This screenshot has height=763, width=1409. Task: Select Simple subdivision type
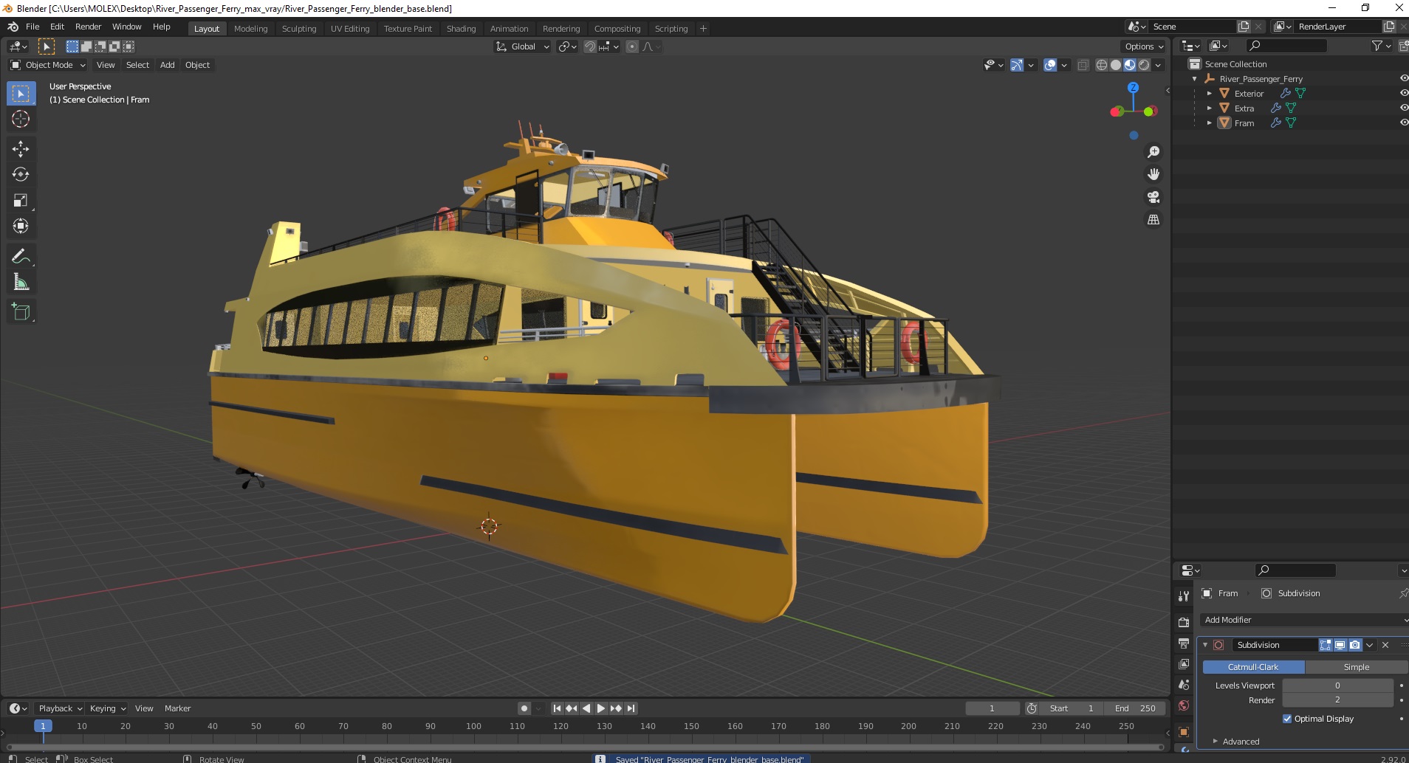[x=1357, y=667]
